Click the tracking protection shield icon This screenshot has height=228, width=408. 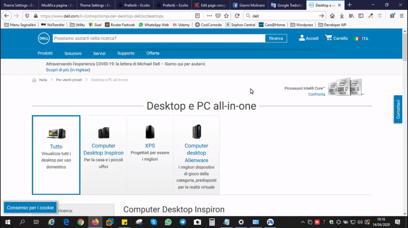pyautogui.click(x=27, y=16)
